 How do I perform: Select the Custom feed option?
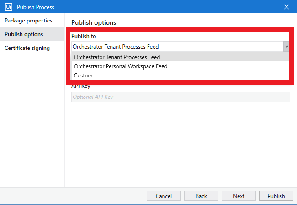coord(180,76)
